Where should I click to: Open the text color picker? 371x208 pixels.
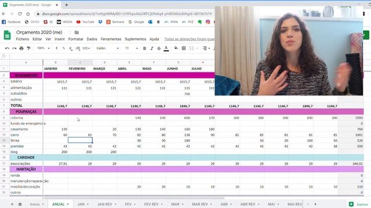166,49
